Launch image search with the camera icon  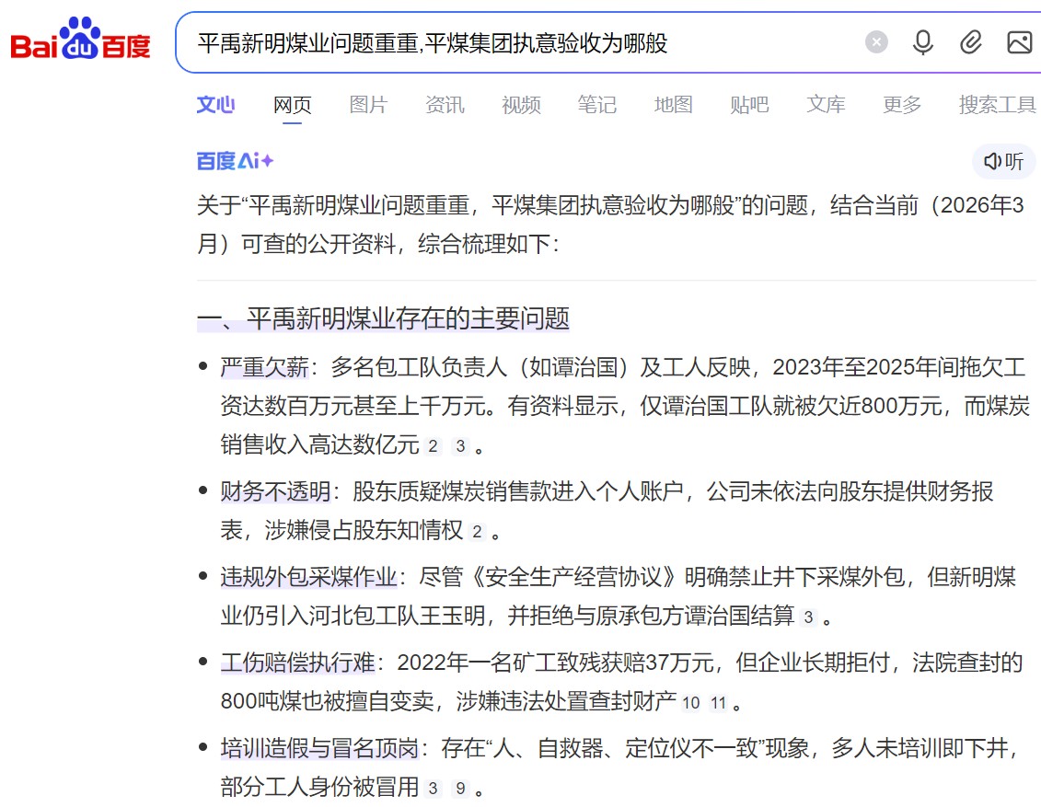[x=1019, y=43]
